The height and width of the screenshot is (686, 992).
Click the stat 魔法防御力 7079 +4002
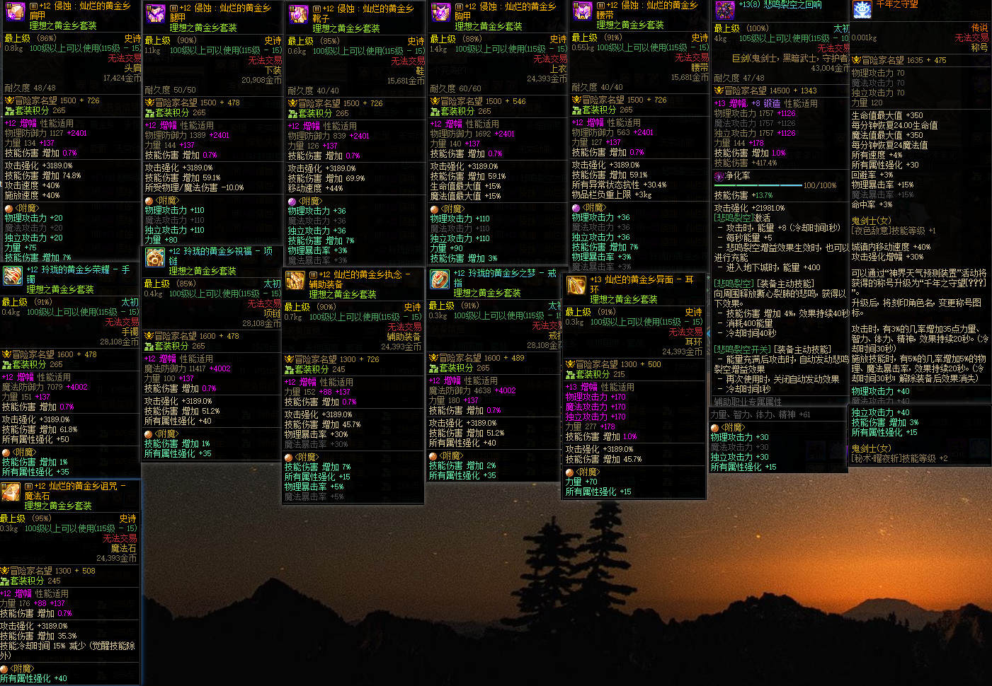45,387
